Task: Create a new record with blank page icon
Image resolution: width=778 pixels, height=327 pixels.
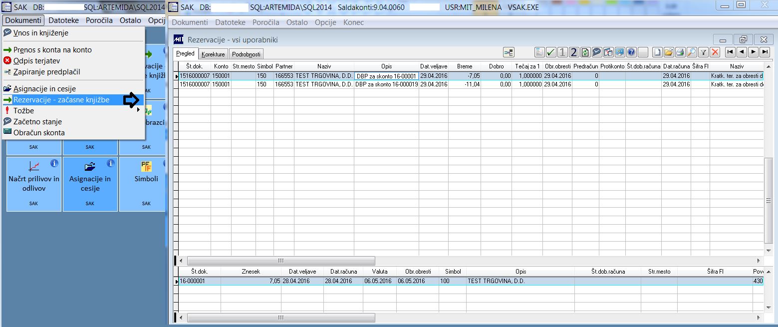Action: click(657, 52)
